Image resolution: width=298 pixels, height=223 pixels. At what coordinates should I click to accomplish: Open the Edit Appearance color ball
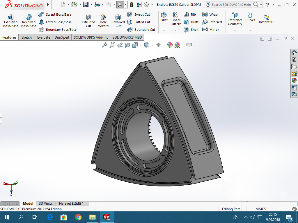tap(170, 45)
